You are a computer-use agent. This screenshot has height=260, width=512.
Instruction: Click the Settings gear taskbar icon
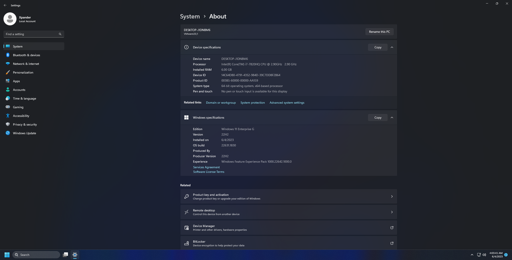pos(75,254)
